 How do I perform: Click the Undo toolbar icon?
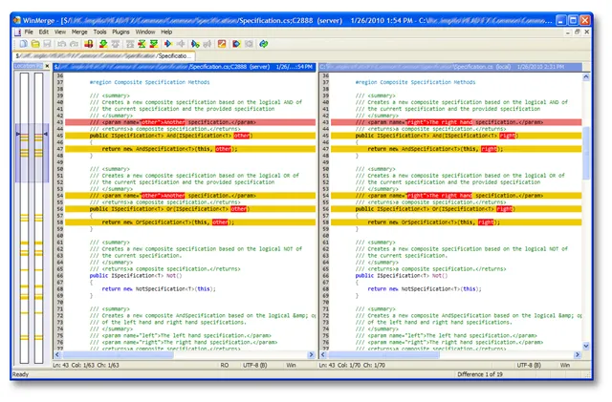coord(61,44)
